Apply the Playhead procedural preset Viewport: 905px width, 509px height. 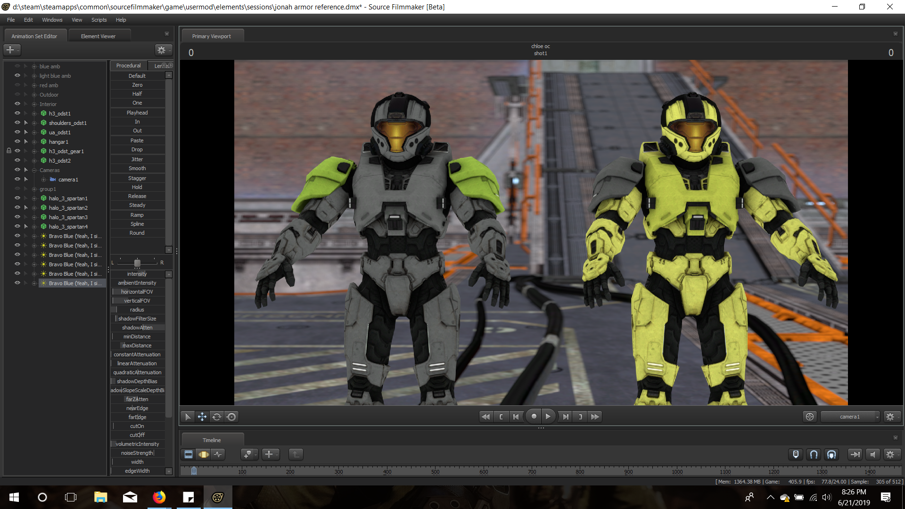[137, 113]
